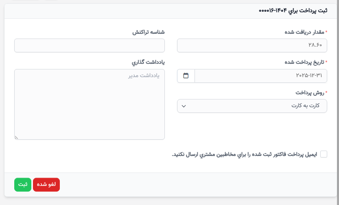Click the 'روش پرداخت' field label
339x205 pixels.
click(x=310, y=93)
